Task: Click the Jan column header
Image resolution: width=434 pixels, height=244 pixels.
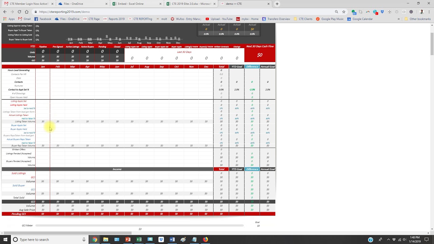Action: [43, 67]
